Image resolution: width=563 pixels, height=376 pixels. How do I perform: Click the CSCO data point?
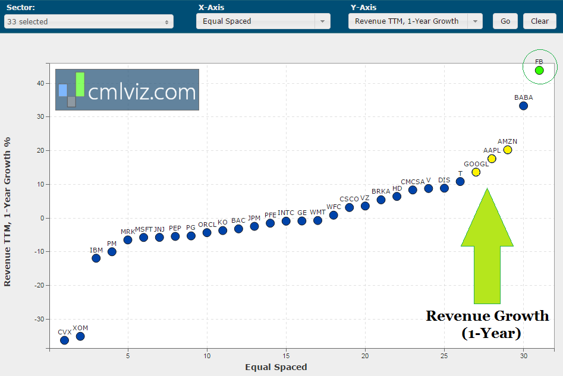[350, 207]
